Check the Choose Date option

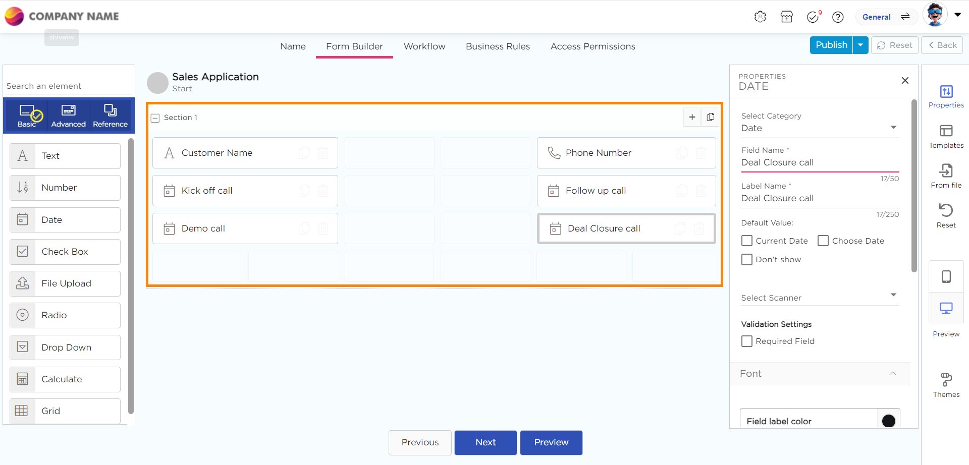point(823,241)
